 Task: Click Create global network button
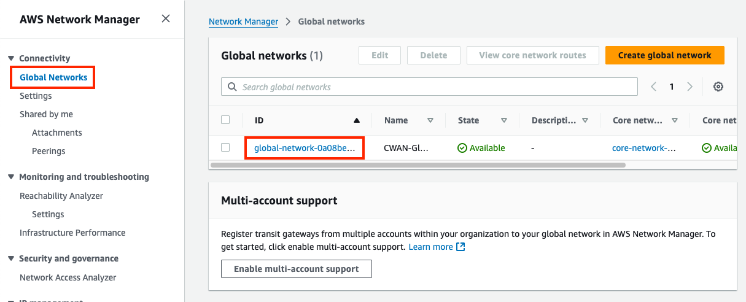pyautogui.click(x=665, y=55)
